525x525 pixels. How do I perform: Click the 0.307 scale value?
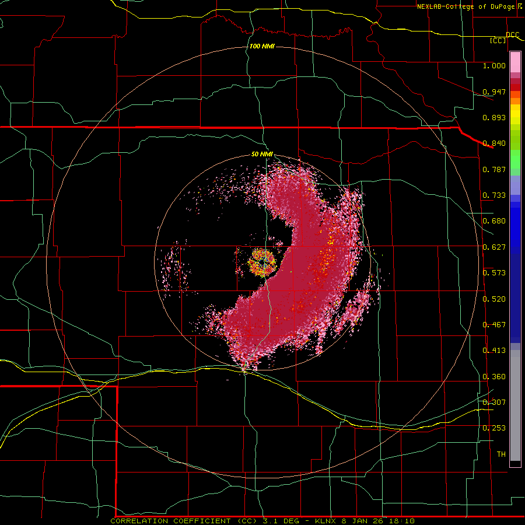(494, 402)
